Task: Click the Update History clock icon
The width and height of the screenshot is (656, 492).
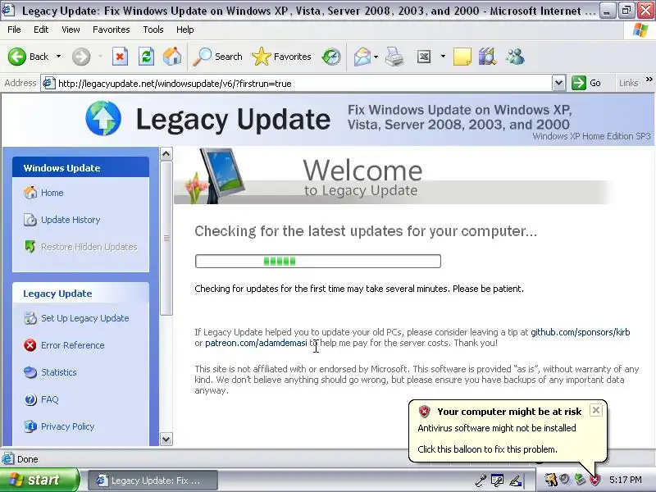Action: click(30, 220)
